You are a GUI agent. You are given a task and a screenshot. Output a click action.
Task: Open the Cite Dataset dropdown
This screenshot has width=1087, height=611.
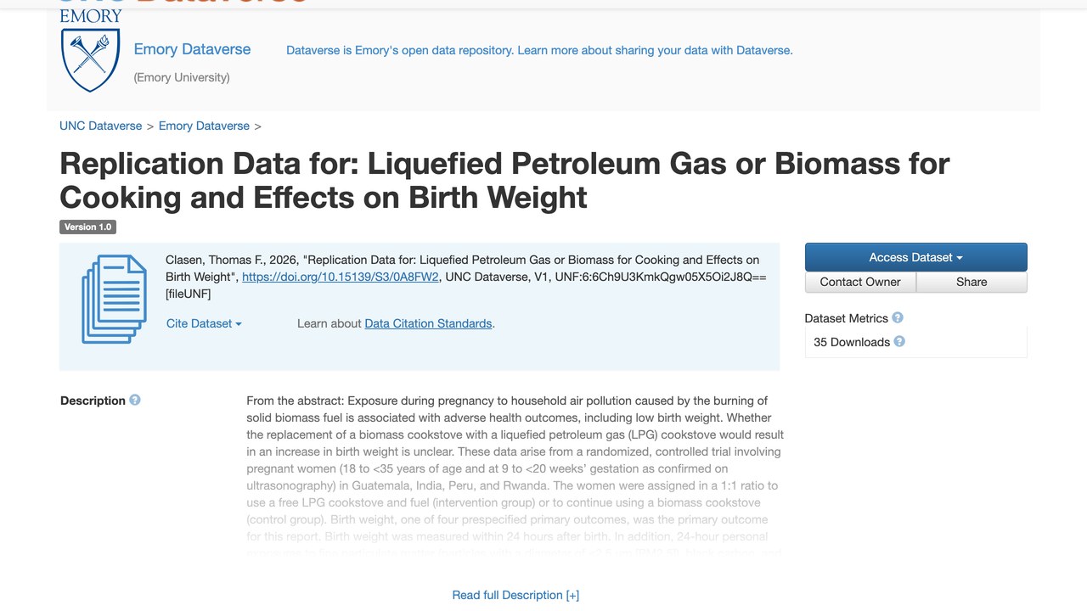coord(204,323)
